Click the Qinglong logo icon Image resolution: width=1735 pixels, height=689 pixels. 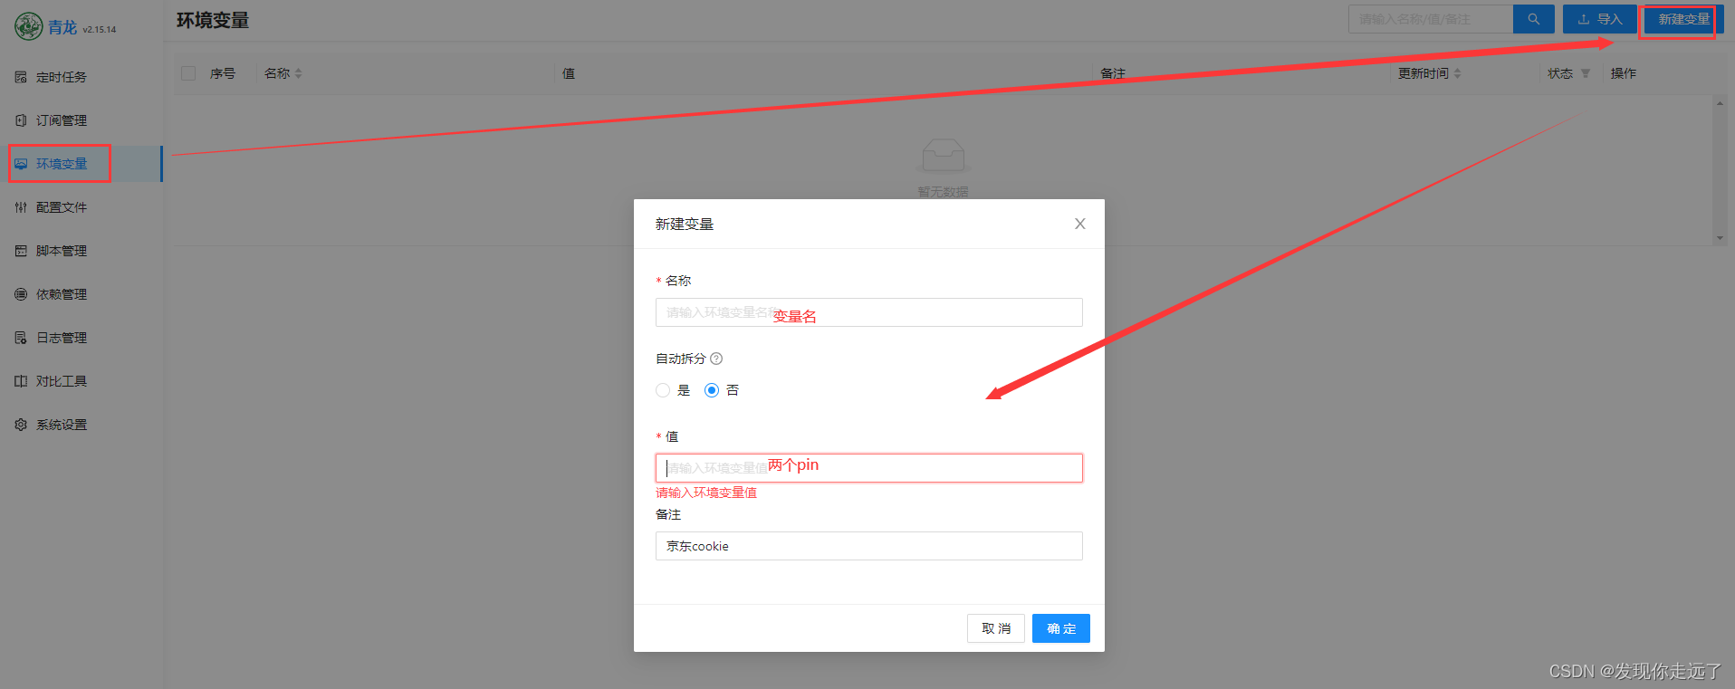click(x=28, y=26)
